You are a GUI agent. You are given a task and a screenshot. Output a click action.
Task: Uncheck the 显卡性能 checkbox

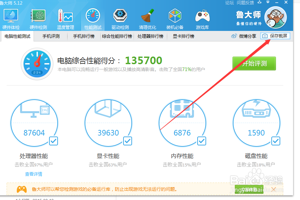128,141
